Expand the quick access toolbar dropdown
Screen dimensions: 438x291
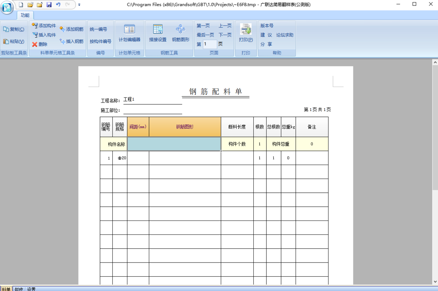(79, 5)
